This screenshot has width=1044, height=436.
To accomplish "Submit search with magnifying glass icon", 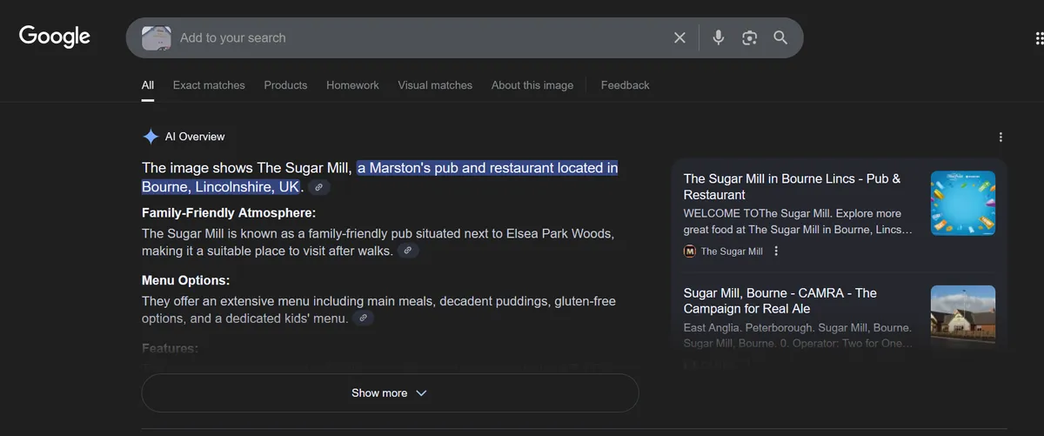I will [x=780, y=37].
